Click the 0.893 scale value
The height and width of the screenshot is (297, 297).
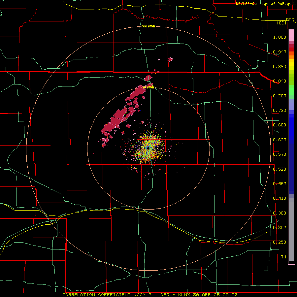pyautogui.click(x=280, y=66)
